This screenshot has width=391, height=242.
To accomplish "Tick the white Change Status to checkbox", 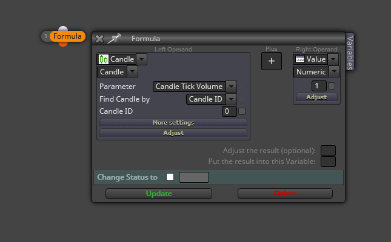I will pyautogui.click(x=170, y=177).
